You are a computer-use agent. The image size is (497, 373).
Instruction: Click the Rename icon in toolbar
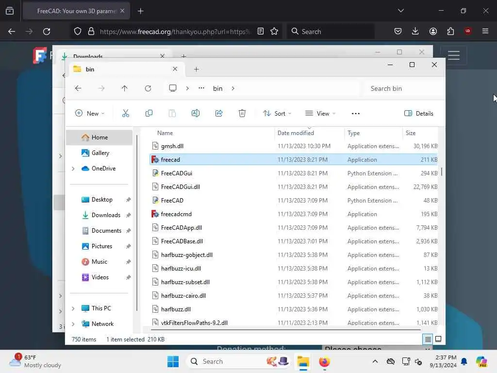coord(196,113)
